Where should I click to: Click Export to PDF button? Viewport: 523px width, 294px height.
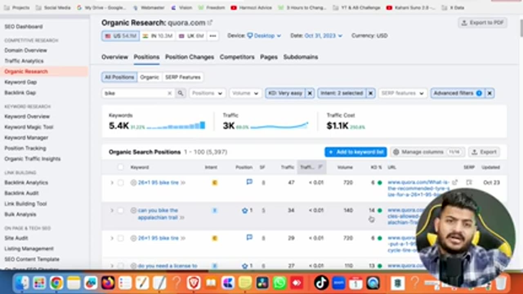pos(483,23)
